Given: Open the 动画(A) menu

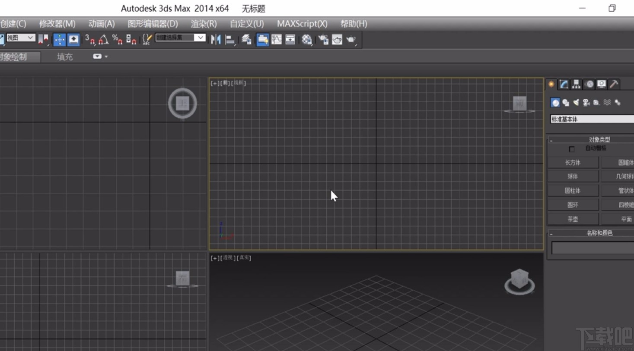Looking at the screenshot, I should click(102, 24).
